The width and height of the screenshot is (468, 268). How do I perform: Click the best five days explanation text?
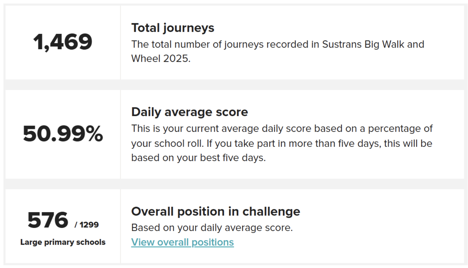pyautogui.click(x=199, y=158)
